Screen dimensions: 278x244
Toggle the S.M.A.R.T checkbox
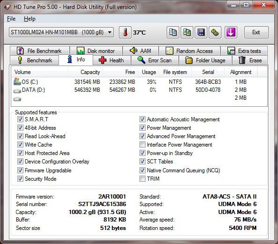[x=20, y=119]
